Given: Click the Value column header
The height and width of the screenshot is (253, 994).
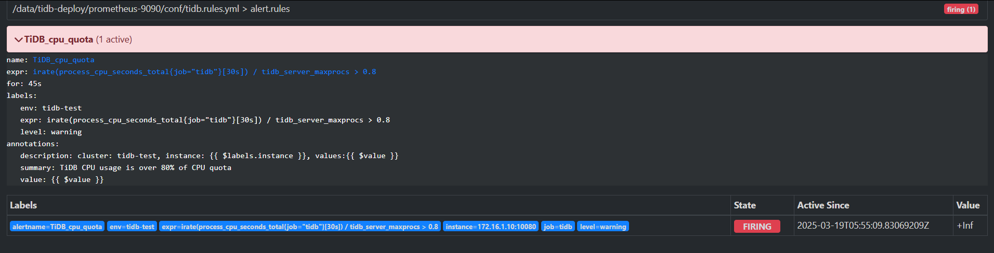Looking at the screenshot, I should coord(967,205).
